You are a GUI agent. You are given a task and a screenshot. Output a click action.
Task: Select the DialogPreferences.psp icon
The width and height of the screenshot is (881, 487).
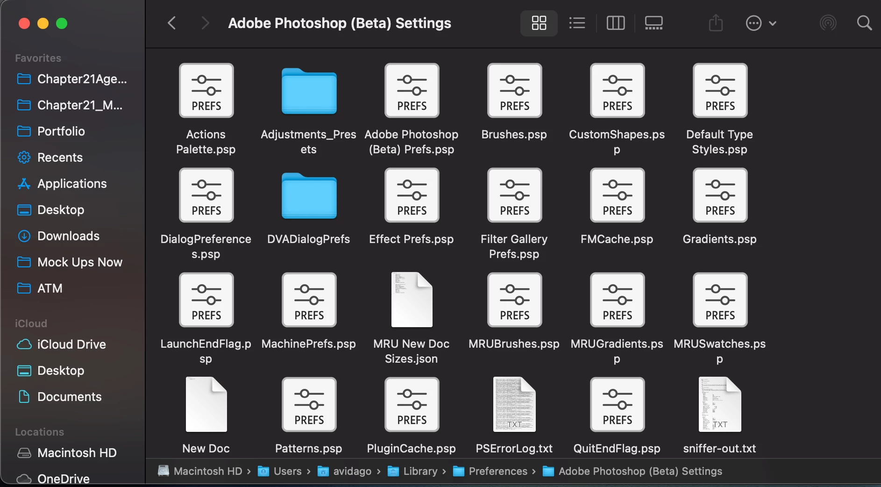(x=206, y=195)
